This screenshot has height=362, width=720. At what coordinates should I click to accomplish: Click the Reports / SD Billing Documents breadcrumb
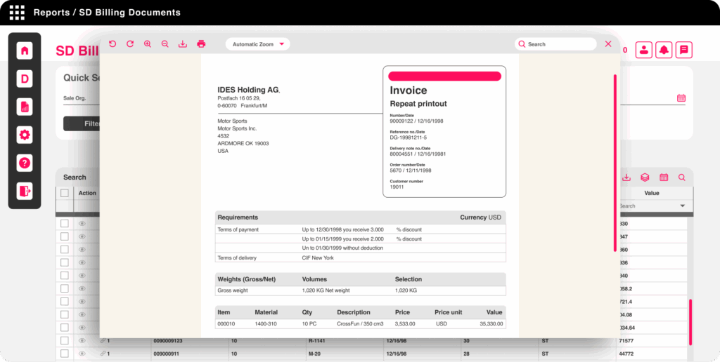coord(107,13)
